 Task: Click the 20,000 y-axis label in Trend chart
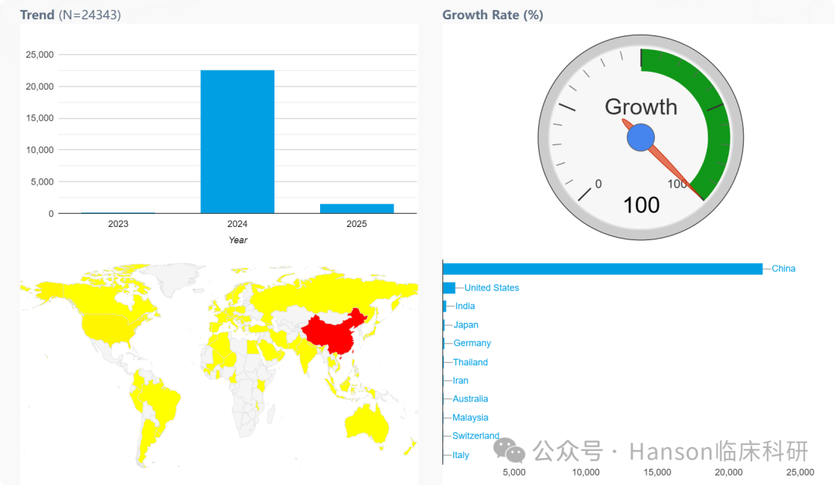pos(40,86)
